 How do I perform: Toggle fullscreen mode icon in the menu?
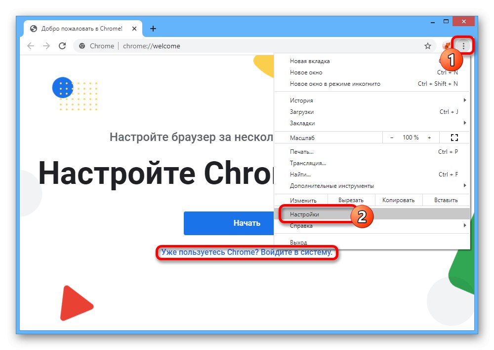coord(454,138)
